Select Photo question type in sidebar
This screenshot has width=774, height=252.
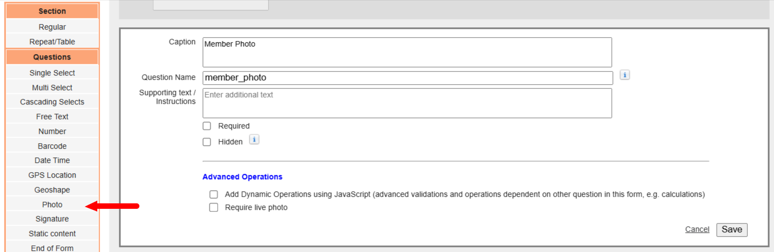(x=52, y=204)
